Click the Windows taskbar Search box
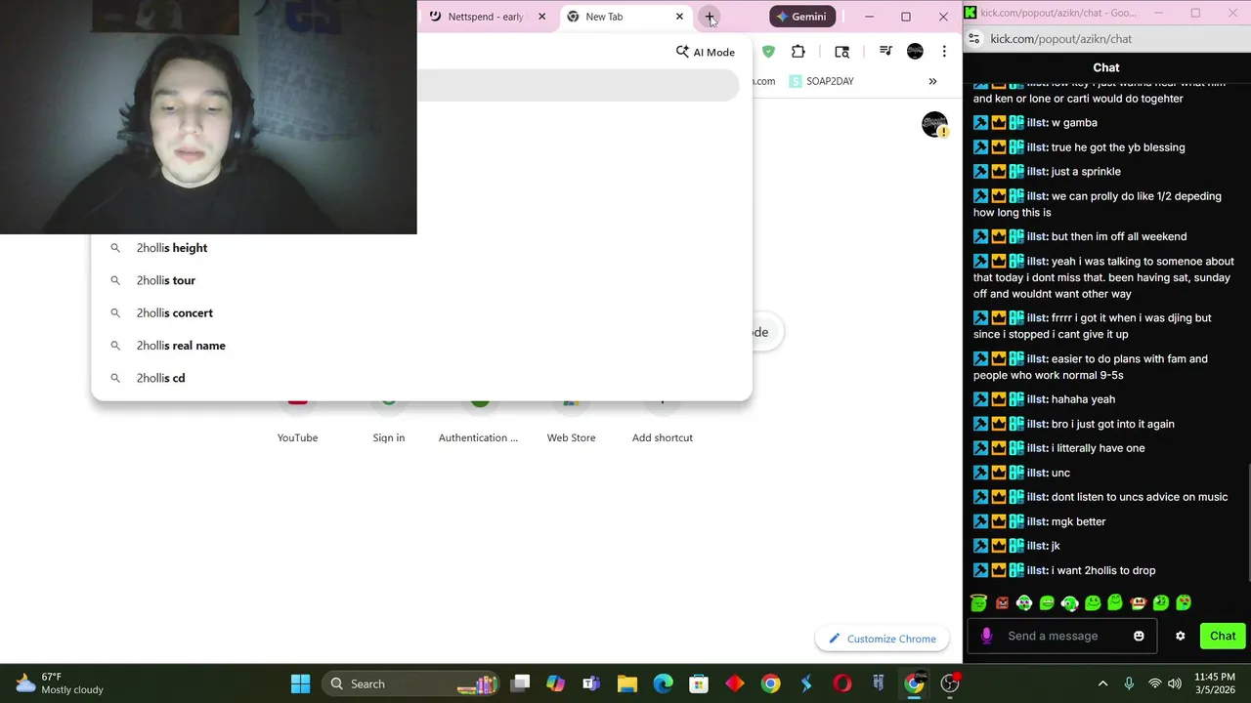1251x703 pixels. [x=410, y=683]
